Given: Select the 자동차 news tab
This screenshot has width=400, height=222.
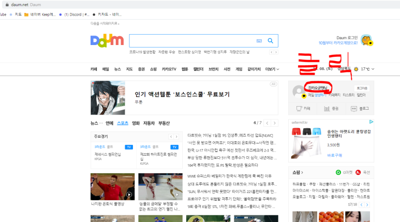Looking at the screenshot, I should [x=149, y=123].
